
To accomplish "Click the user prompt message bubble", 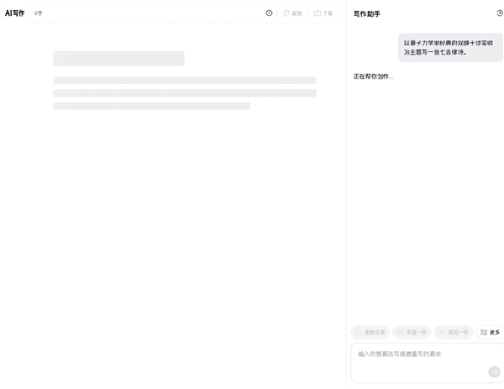I will [x=450, y=47].
